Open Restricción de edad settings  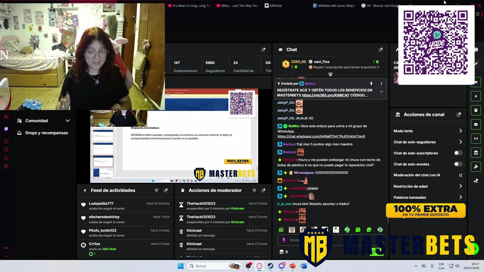(x=428, y=186)
